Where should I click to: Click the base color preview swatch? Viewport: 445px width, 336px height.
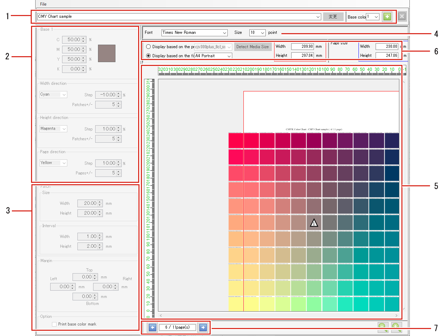[x=106, y=53]
